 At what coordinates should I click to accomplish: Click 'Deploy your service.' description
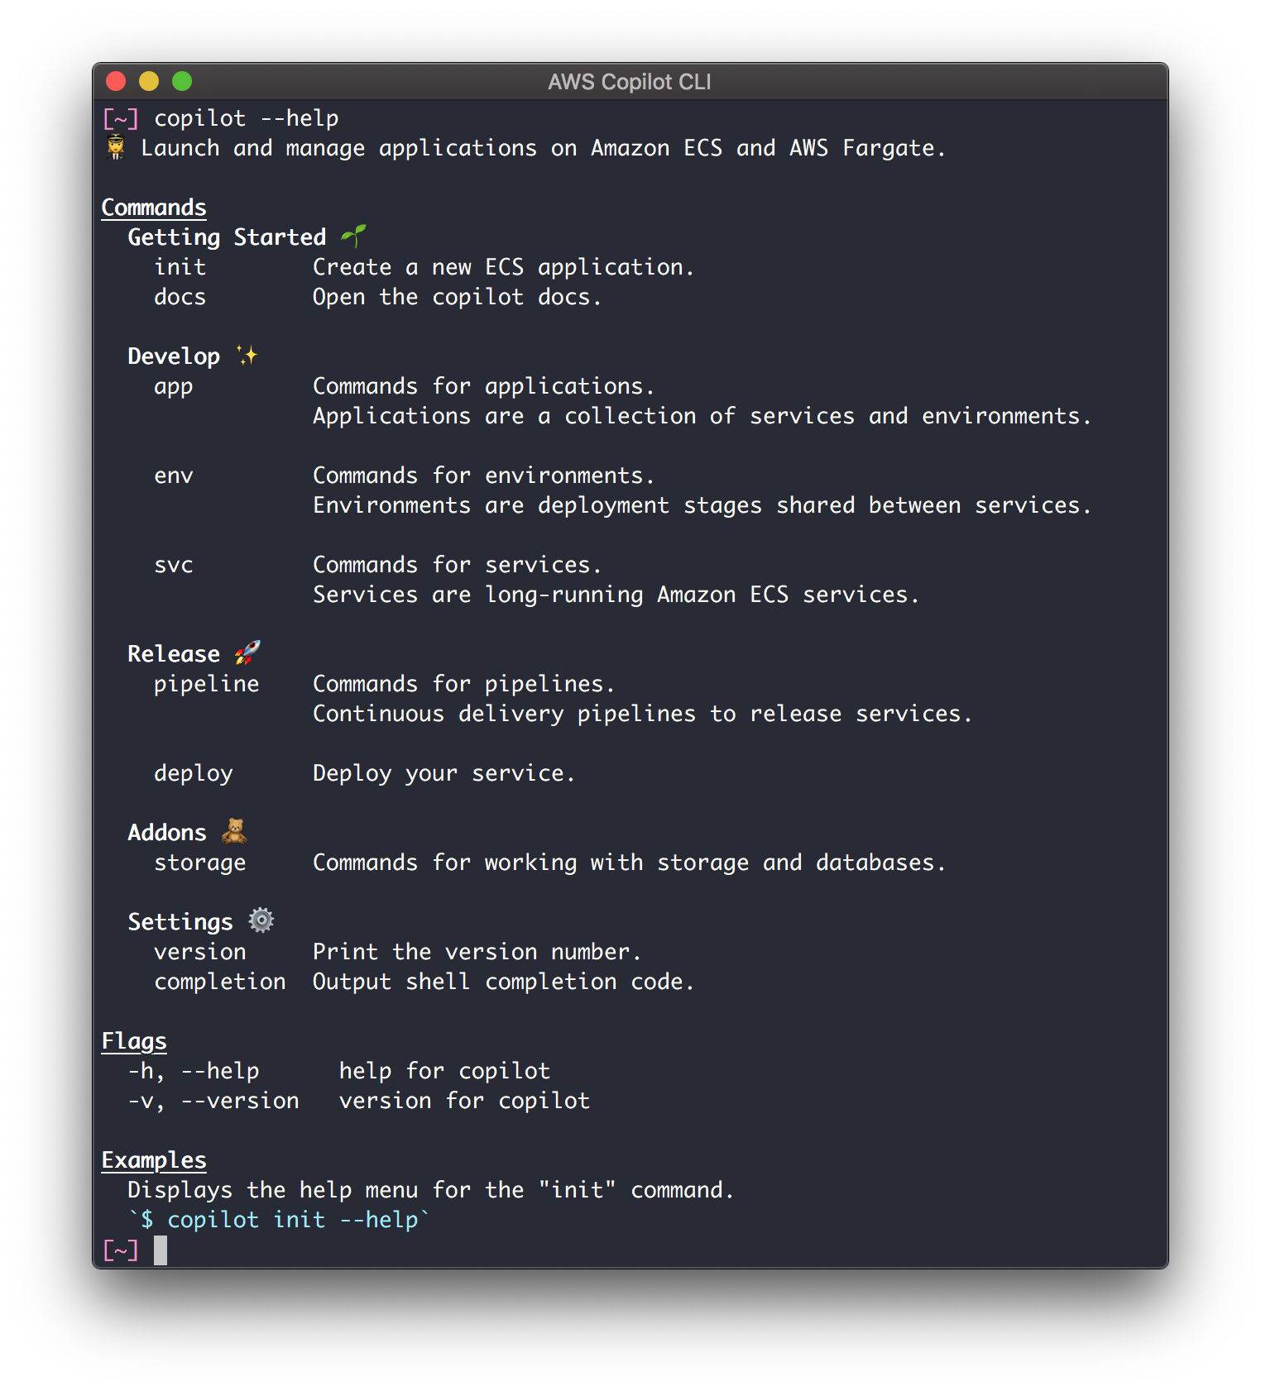point(444,773)
